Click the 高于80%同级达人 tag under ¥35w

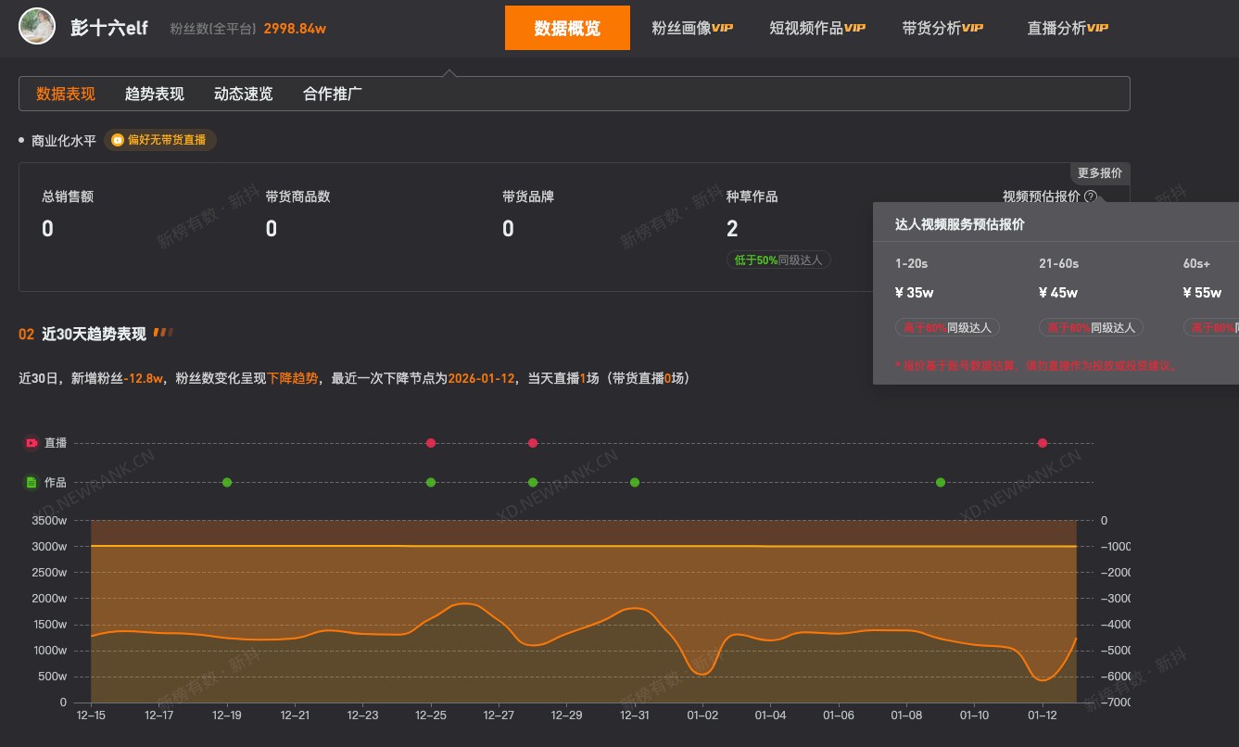tap(947, 327)
